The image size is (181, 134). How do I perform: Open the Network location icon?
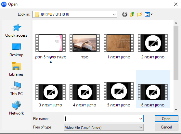click(16, 105)
